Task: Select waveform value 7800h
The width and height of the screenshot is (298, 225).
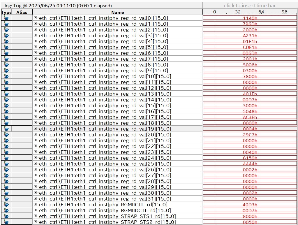Action: tap(250, 76)
